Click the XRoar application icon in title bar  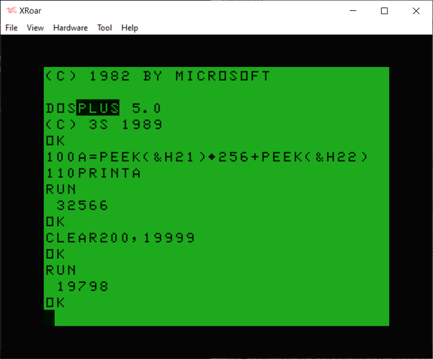click(11, 11)
